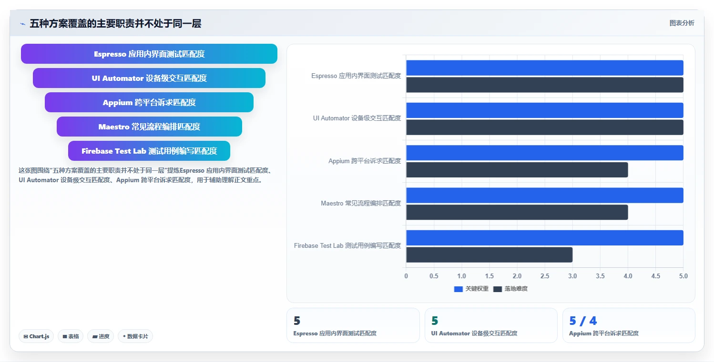Select the Espresso 应用内界面测试匹配度 funnel bar
Image resolution: width=714 pixels, height=362 pixels.
point(149,54)
